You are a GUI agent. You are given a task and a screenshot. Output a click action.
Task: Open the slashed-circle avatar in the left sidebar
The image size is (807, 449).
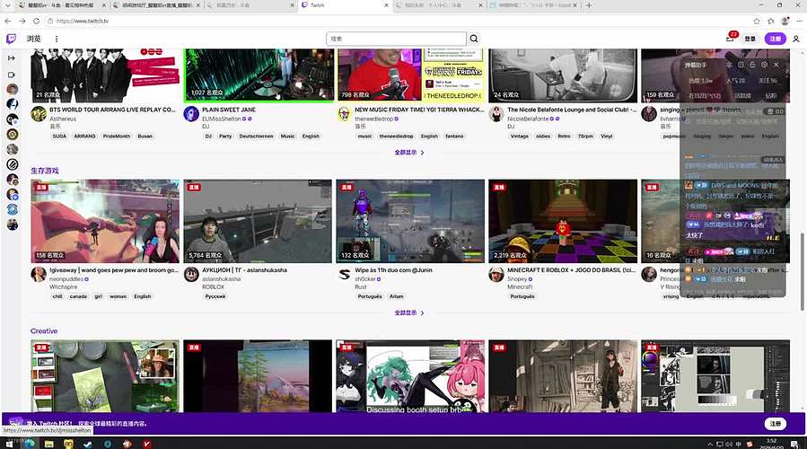[x=13, y=164]
